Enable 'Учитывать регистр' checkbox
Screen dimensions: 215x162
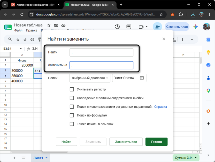[72, 89]
